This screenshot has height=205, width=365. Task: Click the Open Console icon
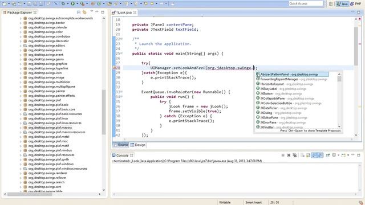point(343,155)
